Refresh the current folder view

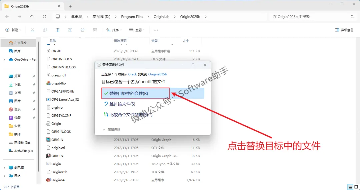tap(45, 17)
